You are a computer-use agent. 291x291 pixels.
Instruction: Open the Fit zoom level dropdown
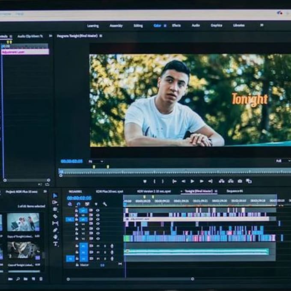(96, 161)
